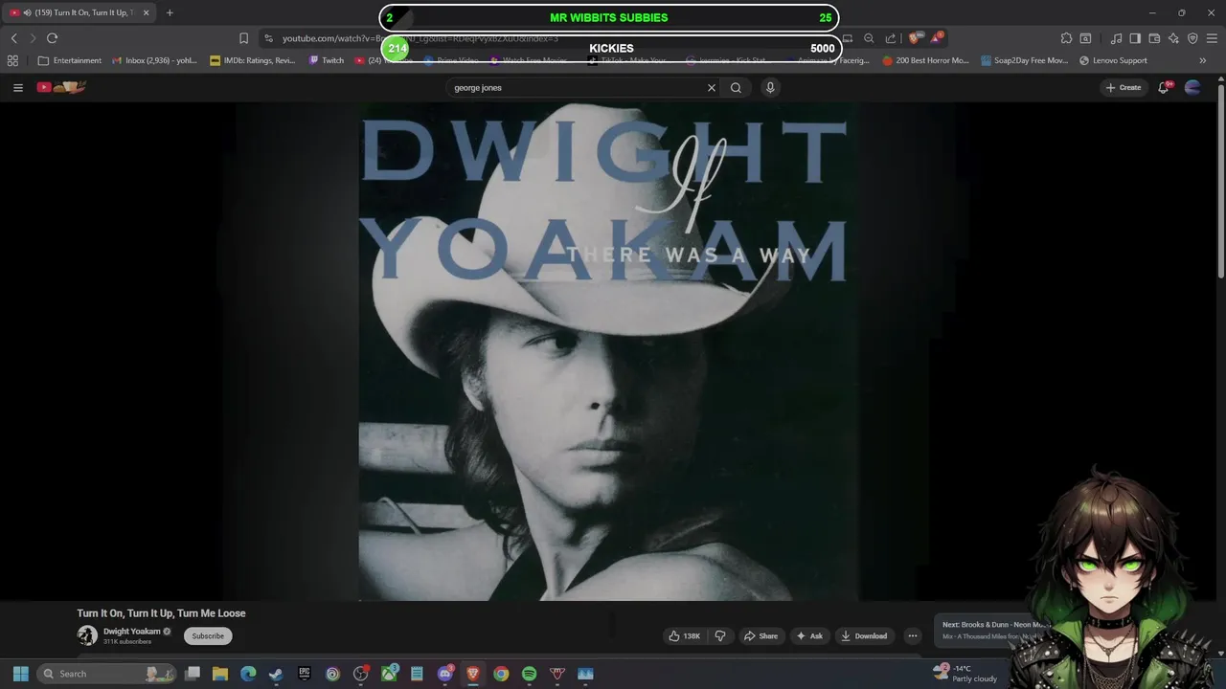The width and height of the screenshot is (1226, 689).
Task: Click the browser address bar URL
Action: [x=420, y=38]
